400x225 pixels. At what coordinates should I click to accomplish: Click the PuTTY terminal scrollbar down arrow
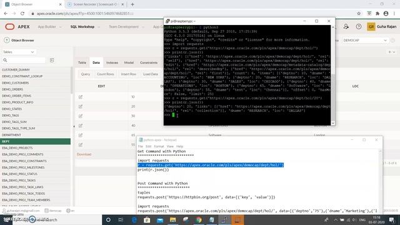(x=332, y=123)
